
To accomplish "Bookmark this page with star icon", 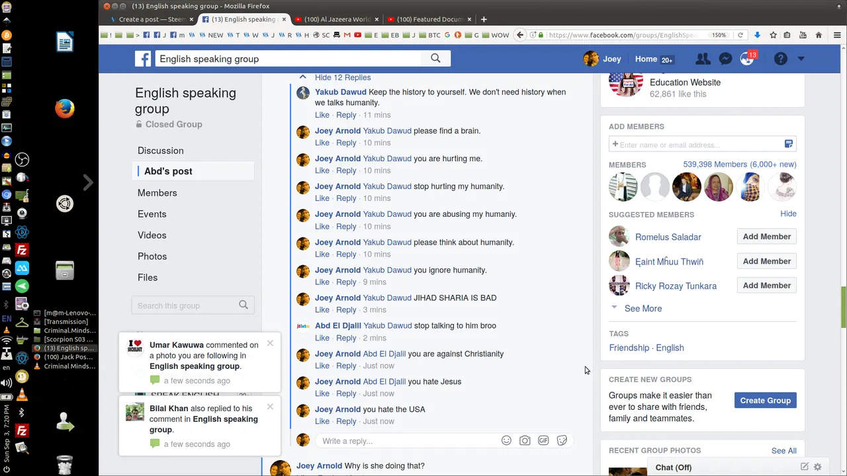I will pyautogui.click(x=773, y=35).
